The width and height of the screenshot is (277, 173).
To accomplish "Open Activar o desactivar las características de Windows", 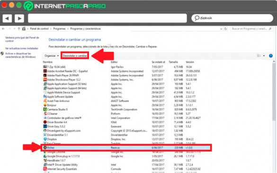I will (x=20, y=55).
